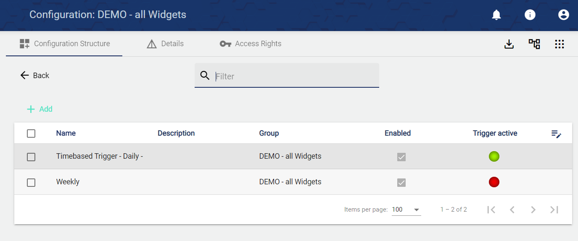
Task: Toggle the select-all header checkbox
Action: coord(31,134)
